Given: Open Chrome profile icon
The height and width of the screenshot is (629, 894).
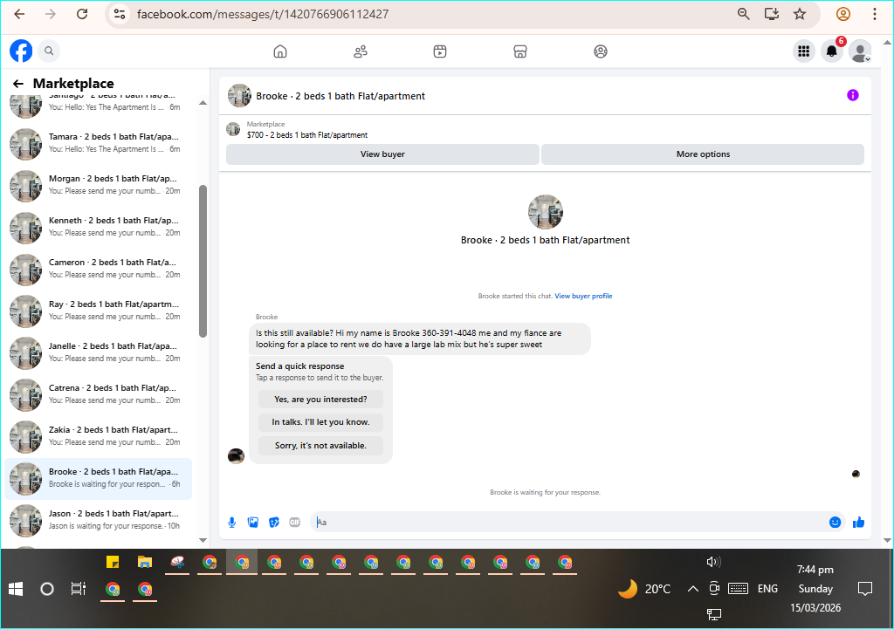Looking at the screenshot, I should 843,14.
